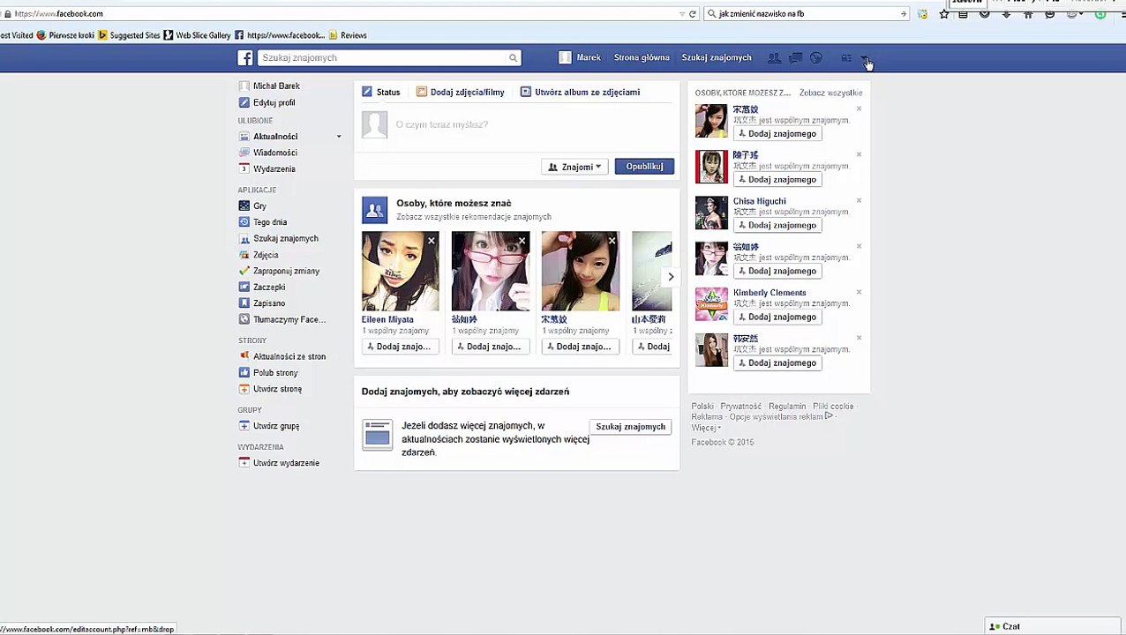The width and height of the screenshot is (1126, 635).
Task: Select Dodaj zdjęcia/filmy tab
Action: pos(461,92)
